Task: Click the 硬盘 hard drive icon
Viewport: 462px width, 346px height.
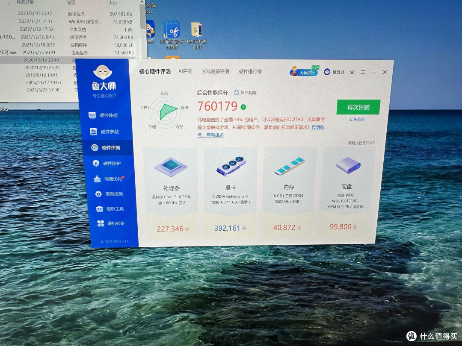Action: tap(348, 165)
